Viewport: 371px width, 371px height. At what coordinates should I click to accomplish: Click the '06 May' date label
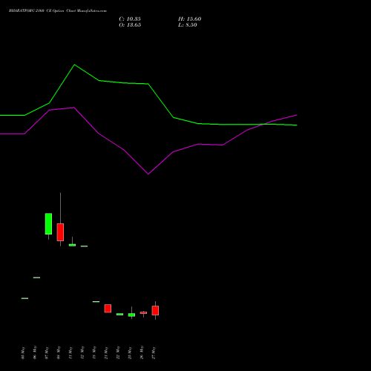(x=35, y=352)
